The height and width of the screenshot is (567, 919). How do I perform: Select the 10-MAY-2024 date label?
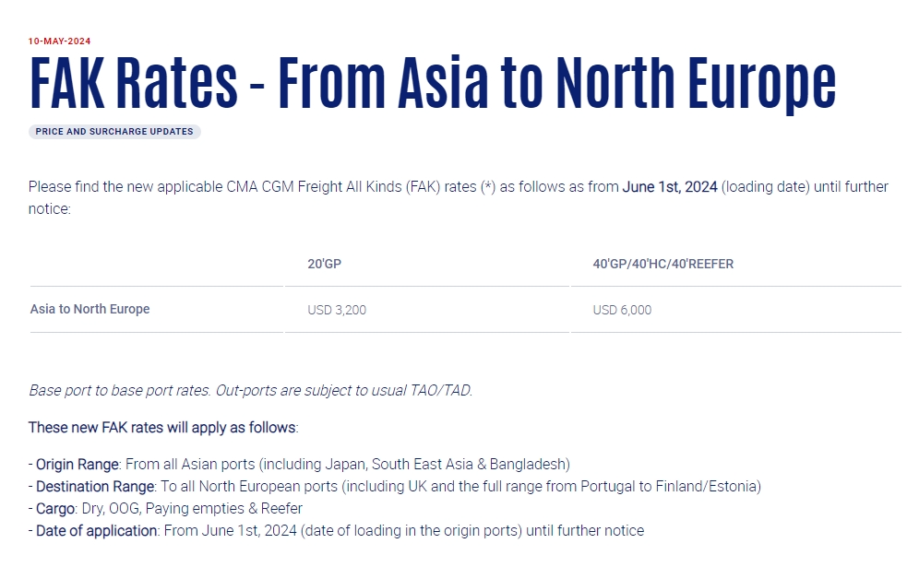pos(59,41)
